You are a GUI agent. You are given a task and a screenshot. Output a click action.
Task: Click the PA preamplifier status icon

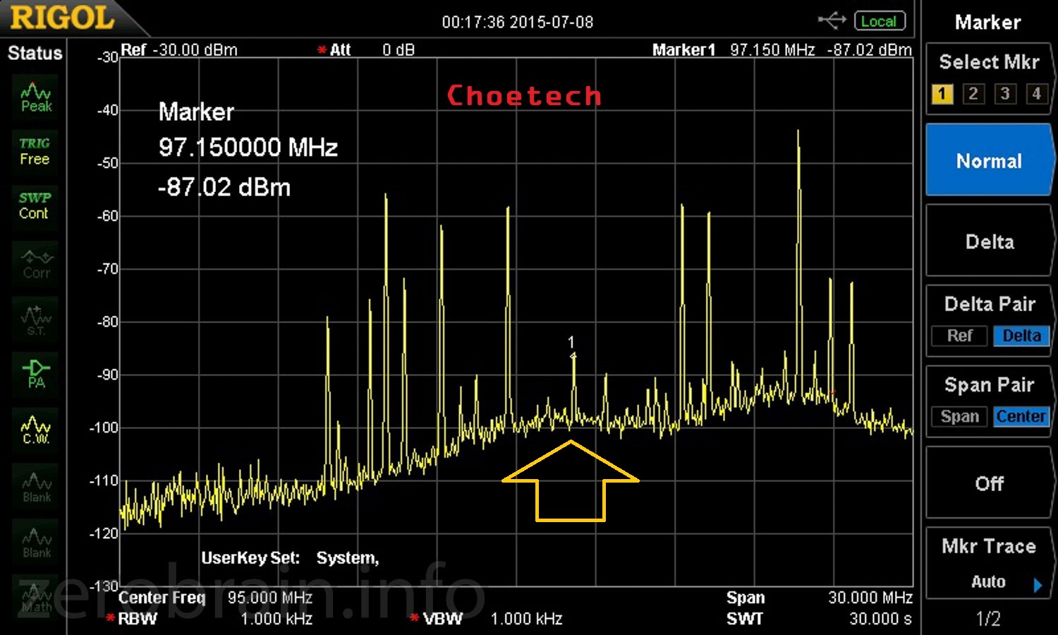(x=36, y=374)
